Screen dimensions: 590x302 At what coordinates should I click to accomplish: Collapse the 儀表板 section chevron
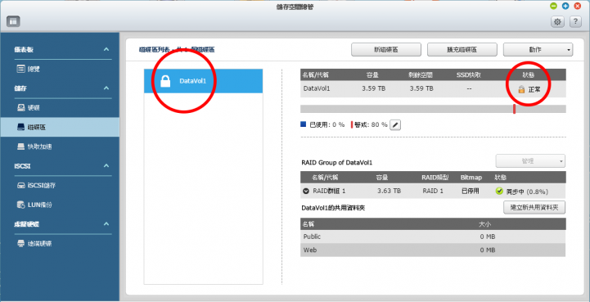[x=106, y=49]
